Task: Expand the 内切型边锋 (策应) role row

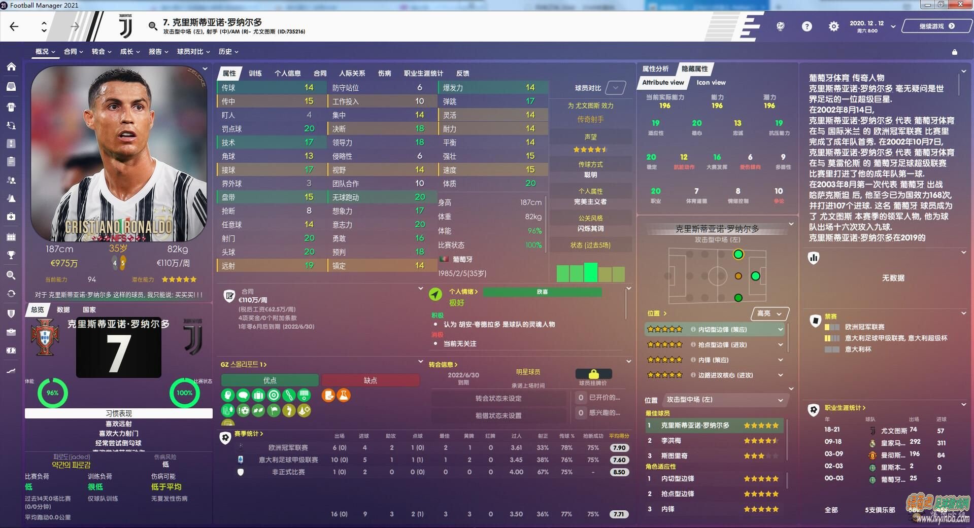Action: (716, 329)
